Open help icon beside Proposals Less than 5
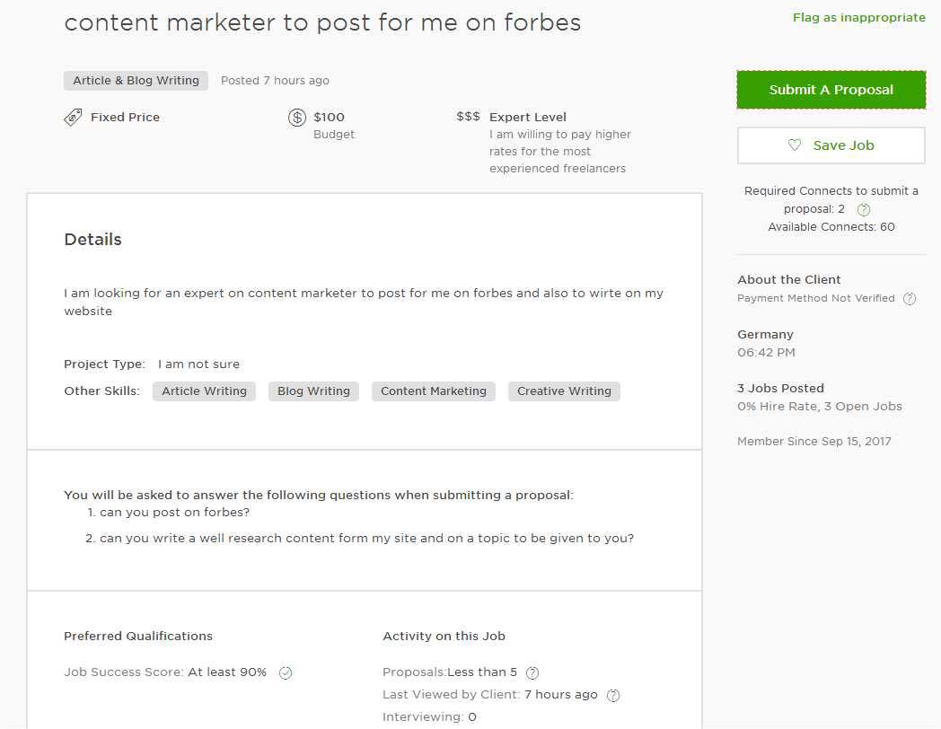This screenshot has height=729, width=941. 532,672
